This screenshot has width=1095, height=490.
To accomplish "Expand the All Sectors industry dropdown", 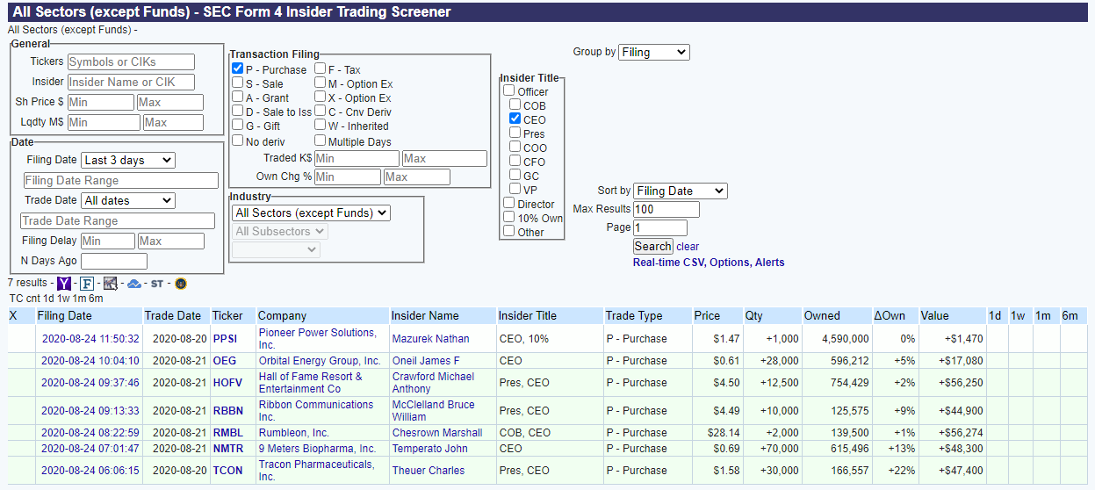I will [311, 213].
